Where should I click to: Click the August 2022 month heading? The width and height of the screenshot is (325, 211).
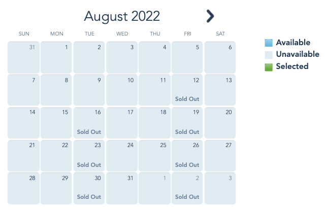click(x=122, y=16)
